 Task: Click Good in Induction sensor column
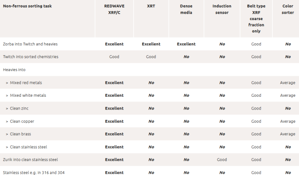click(x=222, y=160)
